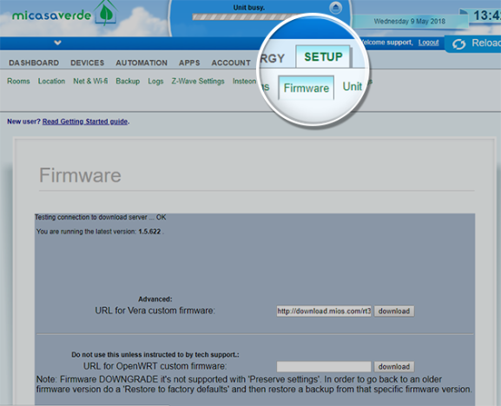Open the Net & Wi-fi settings page
The image size is (501, 406).
pyautogui.click(x=90, y=81)
